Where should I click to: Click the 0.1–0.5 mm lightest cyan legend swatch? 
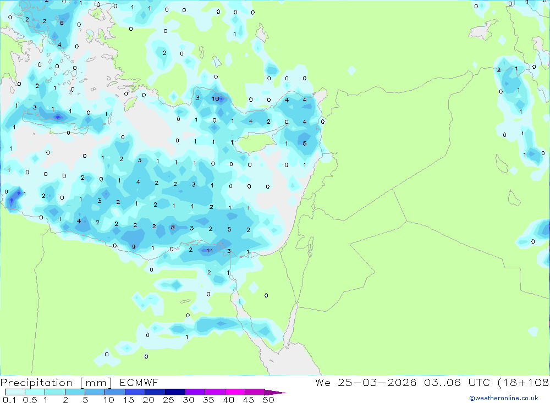coord(15,392)
